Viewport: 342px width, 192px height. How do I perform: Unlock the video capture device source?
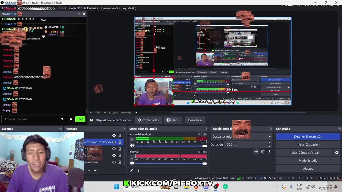(x=120, y=142)
